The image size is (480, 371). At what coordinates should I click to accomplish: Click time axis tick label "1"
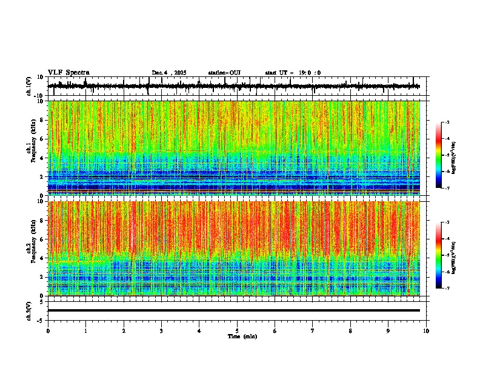click(x=85, y=331)
